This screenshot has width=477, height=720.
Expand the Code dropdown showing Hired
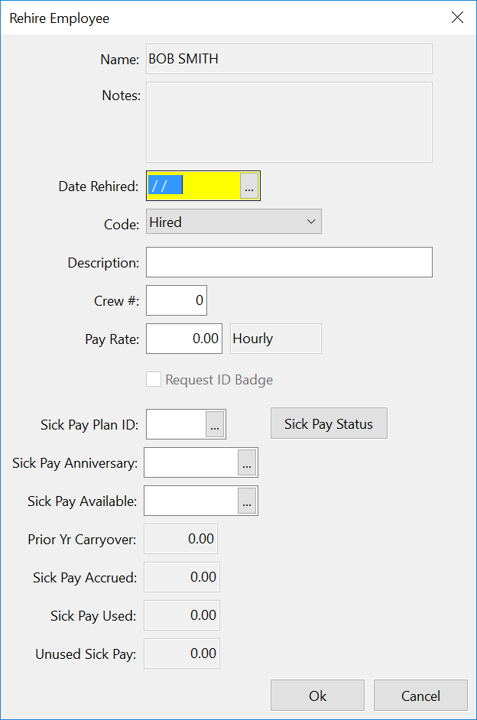coord(234,222)
